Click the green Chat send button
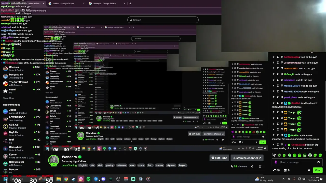 [x=318, y=170]
